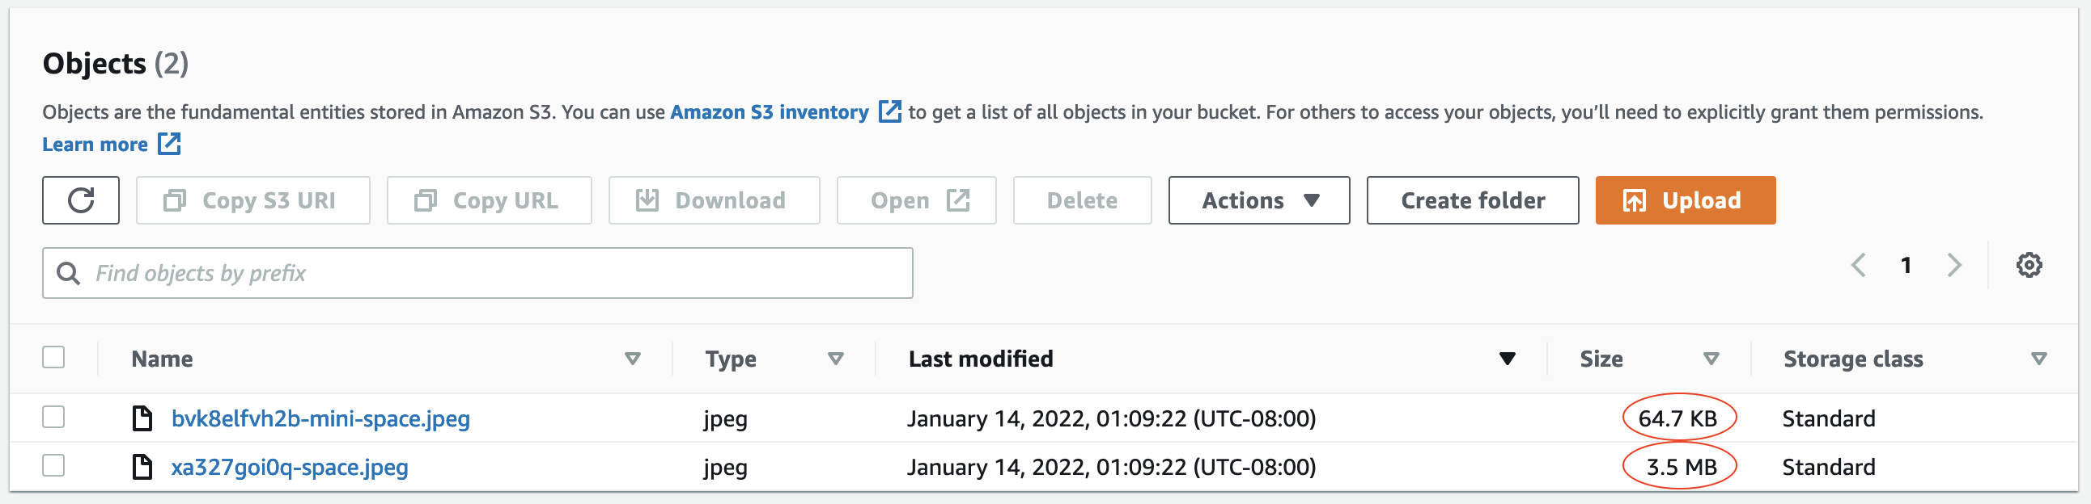The height and width of the screenshot is (504, 2091).
Task: Open the Name column sort dropdown
Action: point(632,359)
